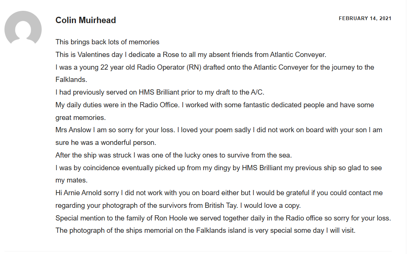The height and width of the screenshot is (254, 407).
Task: Click the "Special mention" line about Ron Hoole
Action: [x=223, y=218]
